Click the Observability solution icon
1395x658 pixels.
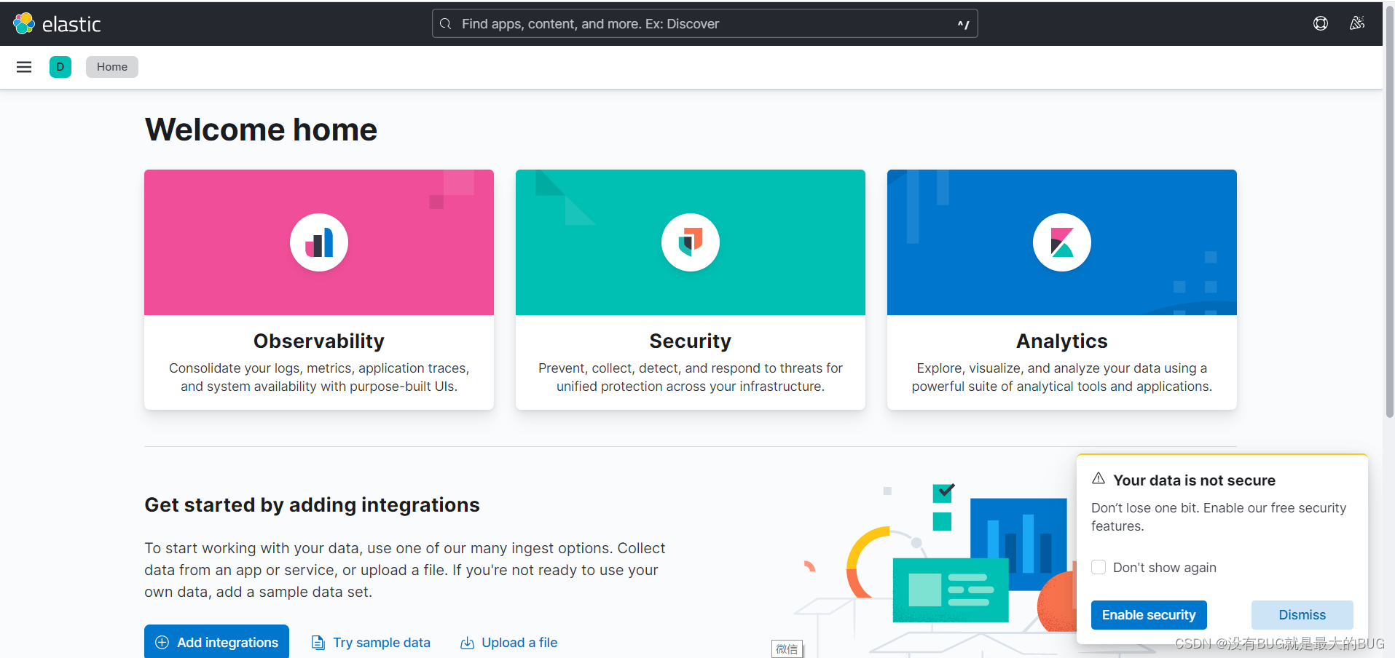click(318, 242)
